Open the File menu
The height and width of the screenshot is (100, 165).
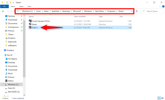(x=4, y=6)
